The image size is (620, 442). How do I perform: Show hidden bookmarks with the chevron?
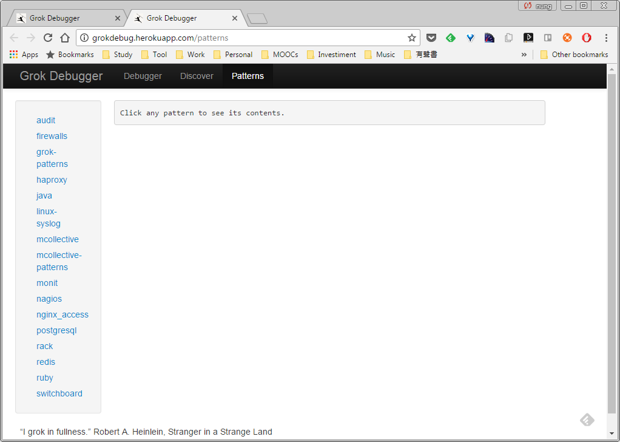[524, 55]
